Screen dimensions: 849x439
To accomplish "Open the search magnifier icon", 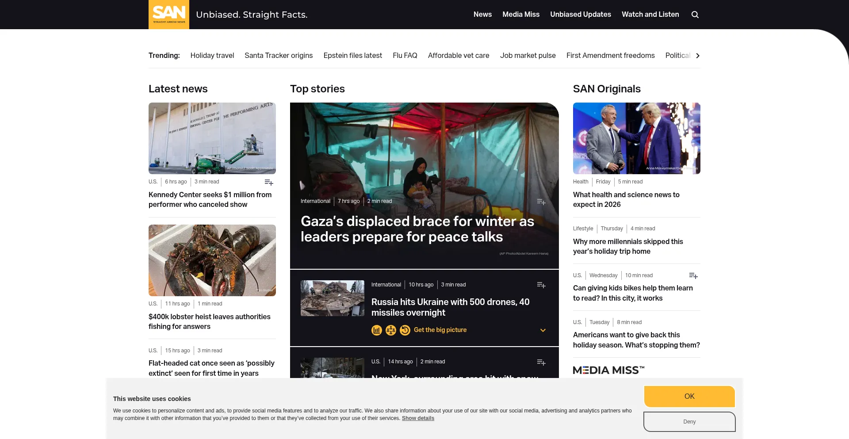I will [x=695, y=15].
